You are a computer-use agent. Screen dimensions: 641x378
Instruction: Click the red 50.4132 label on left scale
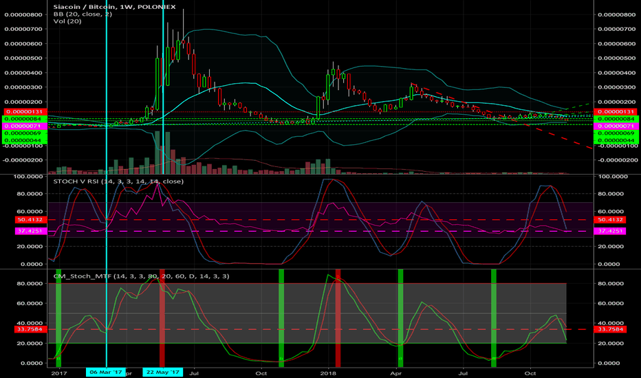point(31,220)
